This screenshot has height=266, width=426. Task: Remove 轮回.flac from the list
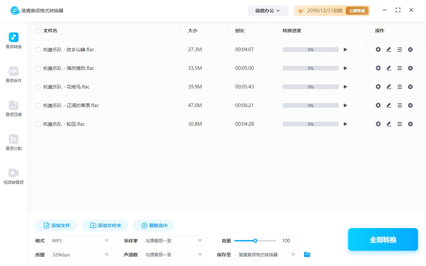410,124
